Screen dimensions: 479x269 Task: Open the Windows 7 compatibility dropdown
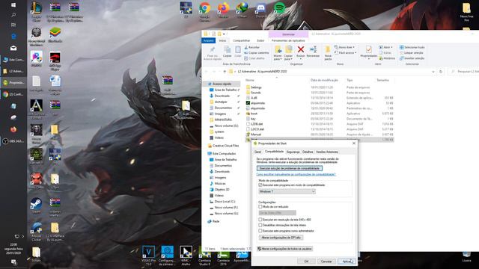(287, 191)
